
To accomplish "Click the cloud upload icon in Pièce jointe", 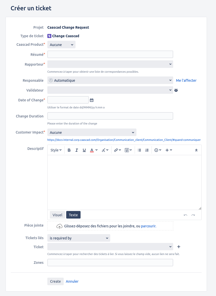I will 59,226.
